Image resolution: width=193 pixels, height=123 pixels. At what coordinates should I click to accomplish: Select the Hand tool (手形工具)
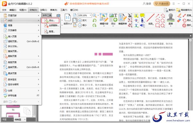tap(47, 15)
